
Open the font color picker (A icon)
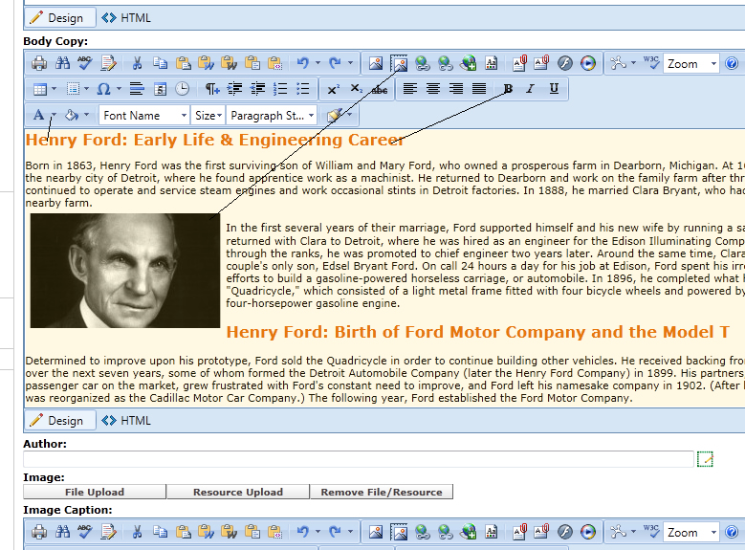38,116
